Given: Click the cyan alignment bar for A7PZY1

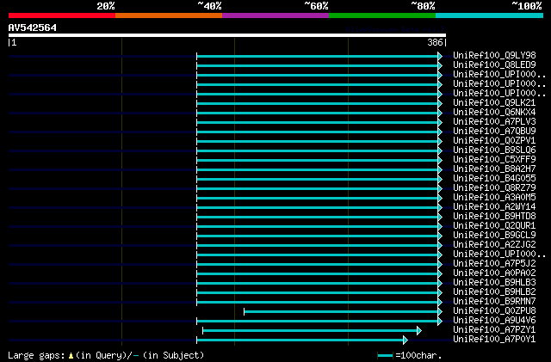Looking at the screenshot, I should point(310,330).
